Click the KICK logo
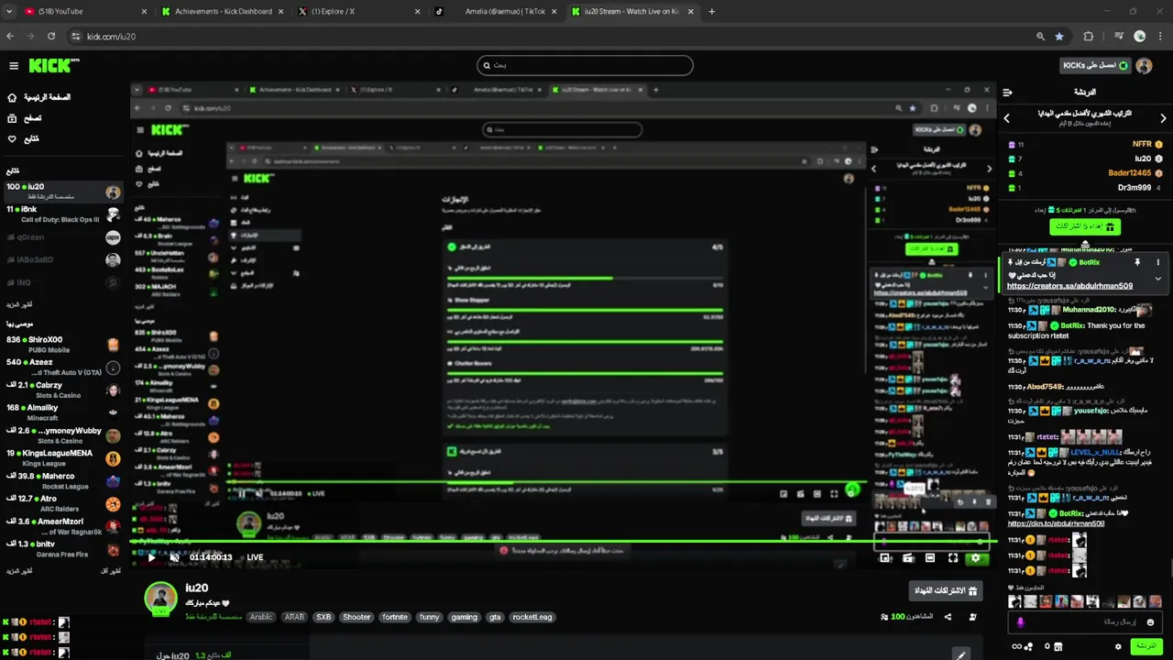 [x=54, y=65]
